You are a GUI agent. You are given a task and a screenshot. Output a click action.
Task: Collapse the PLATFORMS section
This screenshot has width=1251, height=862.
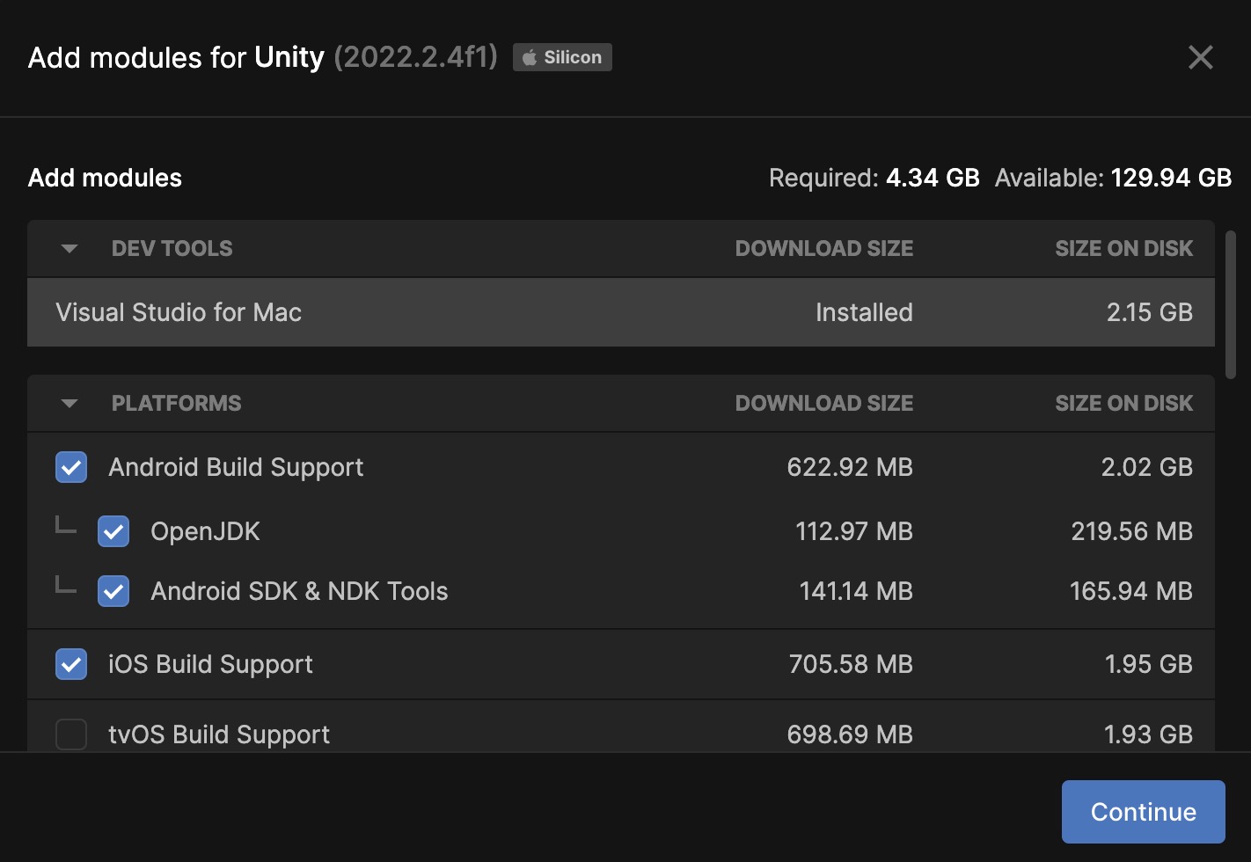point(69,403)
